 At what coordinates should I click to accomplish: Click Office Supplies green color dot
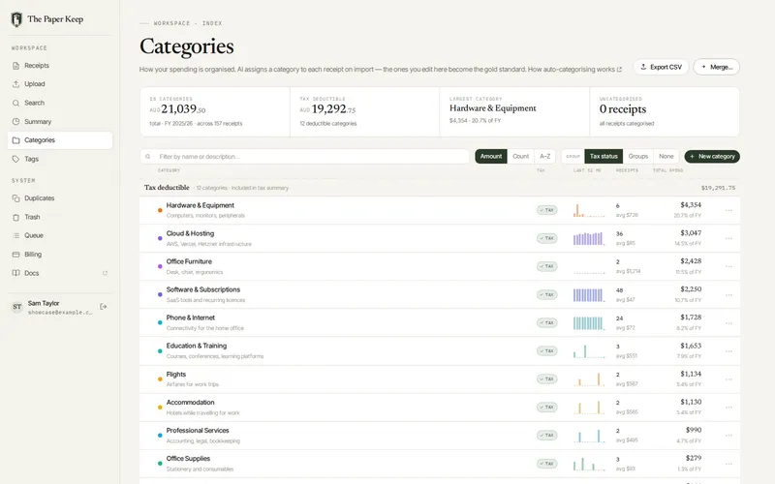pyautogui.click(x=160, y=464)
